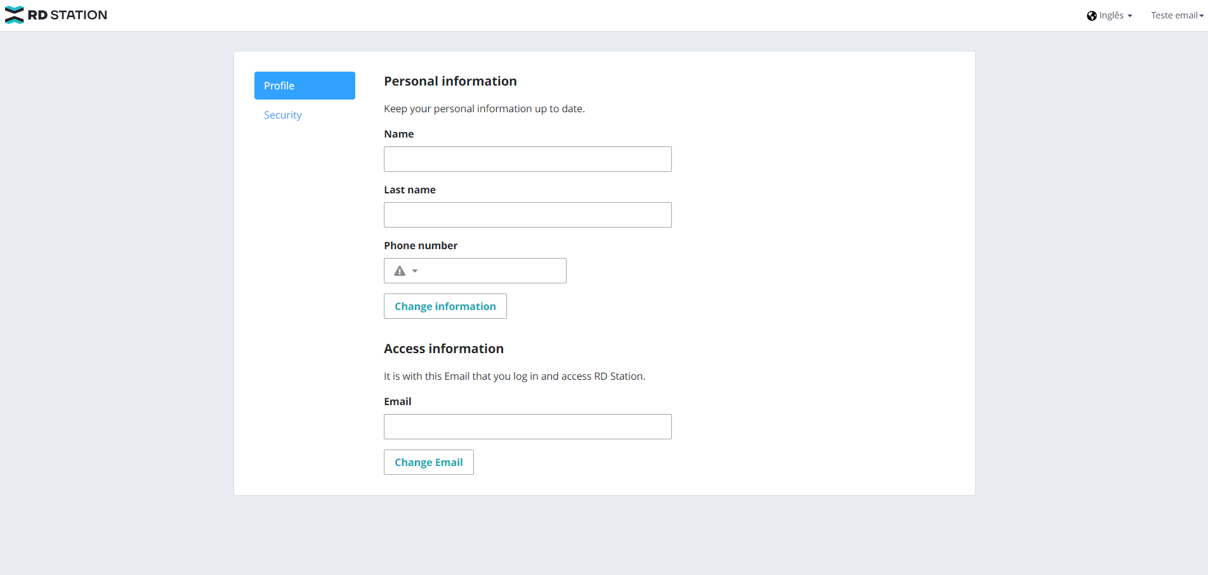Viewport: 1208px width, 575px height.
Task: Click the Inglês label in the header
Action: pos(1112,15)
